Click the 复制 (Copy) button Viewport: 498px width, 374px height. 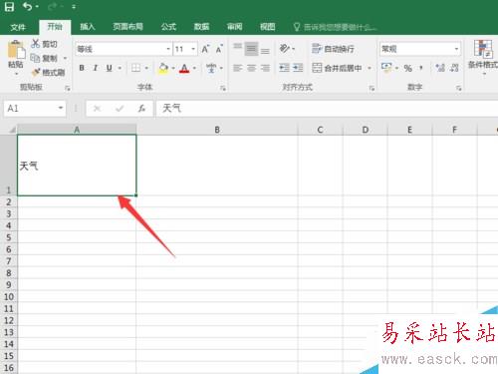click(x=44, y=58)
